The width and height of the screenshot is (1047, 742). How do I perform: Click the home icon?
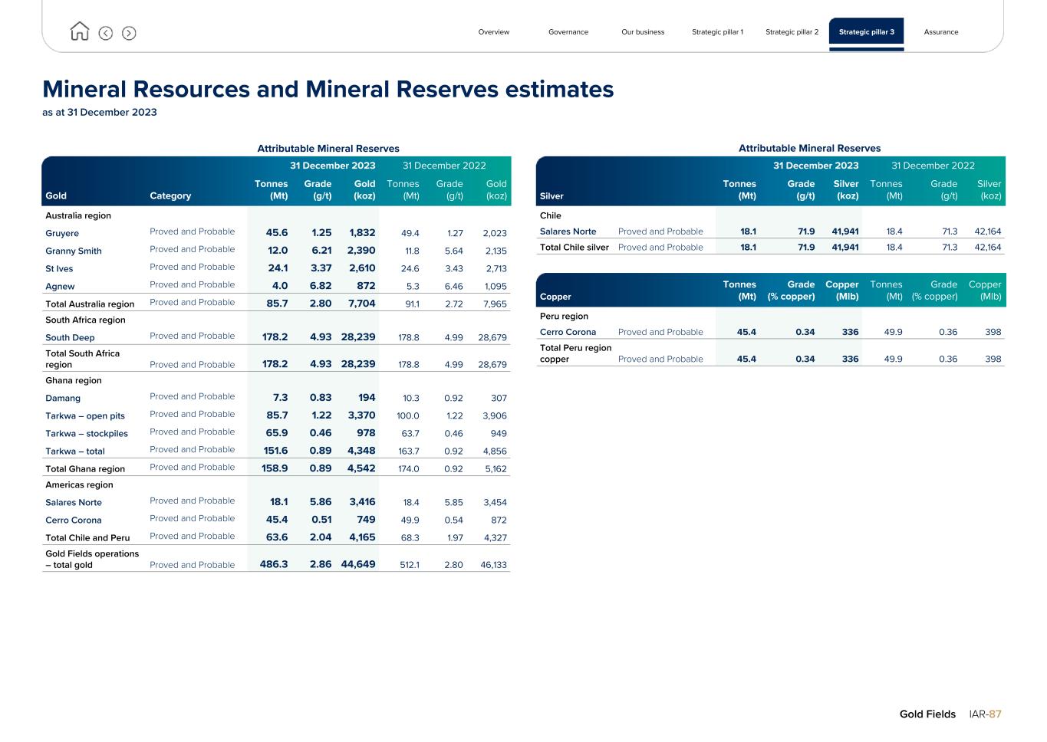point(79,31)
